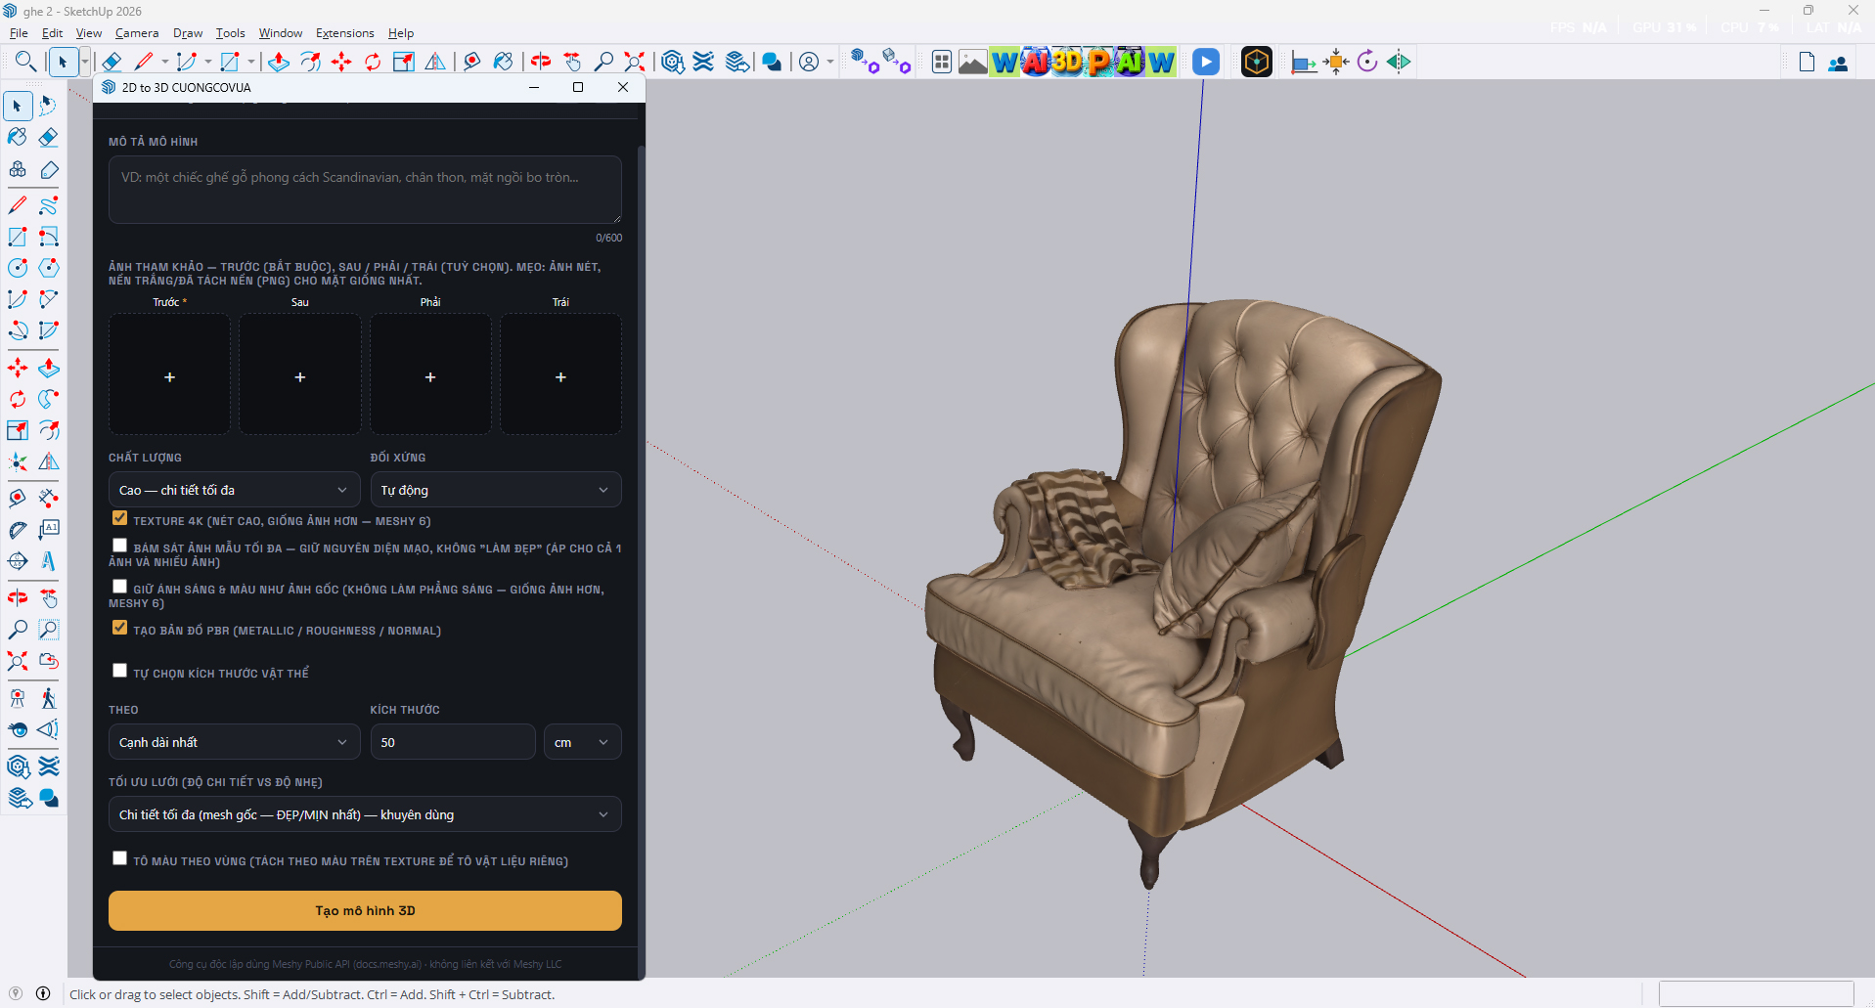Open the user account icon in toolbar
1875x1008 pixels.
point(809,62)
